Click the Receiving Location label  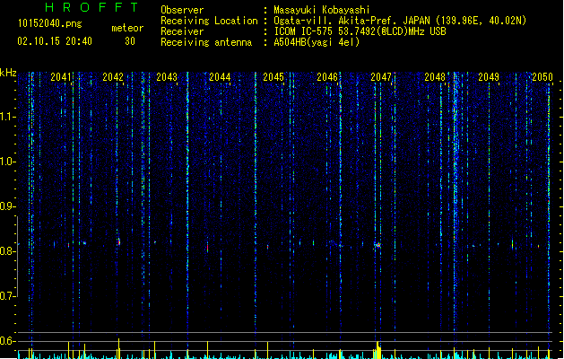click(209, 21)
